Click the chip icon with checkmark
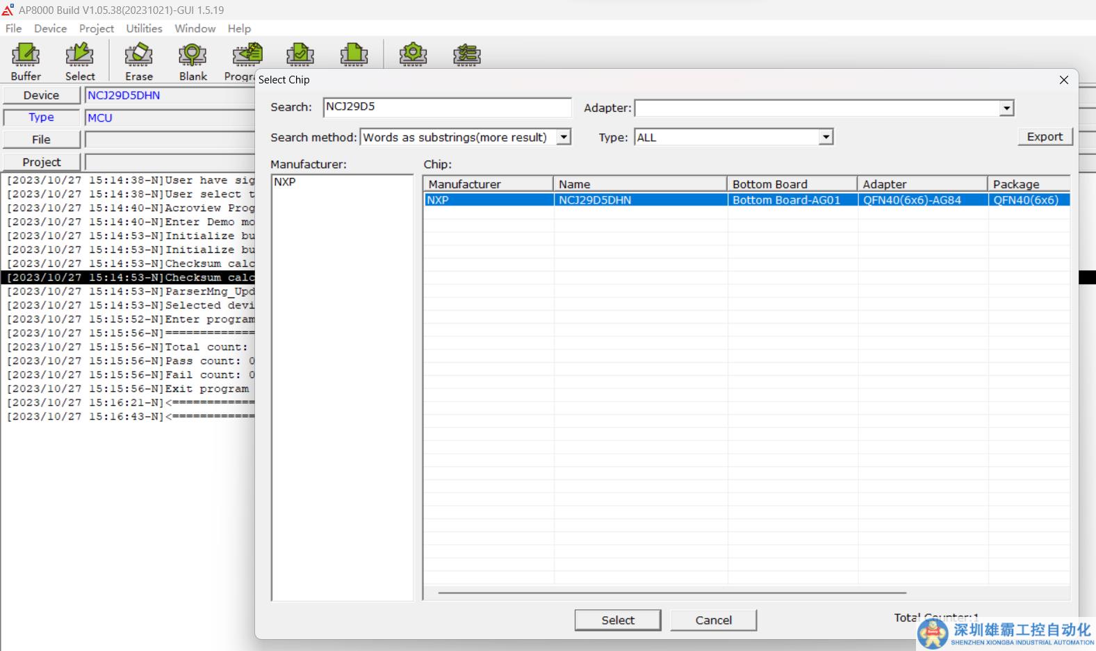 click(x=300, y=54)
